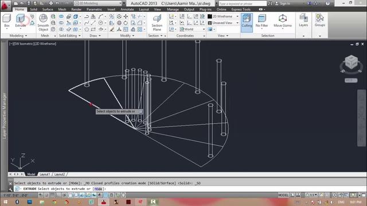The image size is (367, 206).
Task: Select the Line draw tool
Action: [x=93, y=23]
